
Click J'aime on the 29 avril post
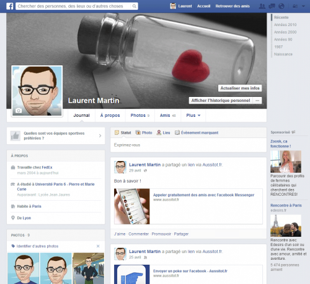120,234
